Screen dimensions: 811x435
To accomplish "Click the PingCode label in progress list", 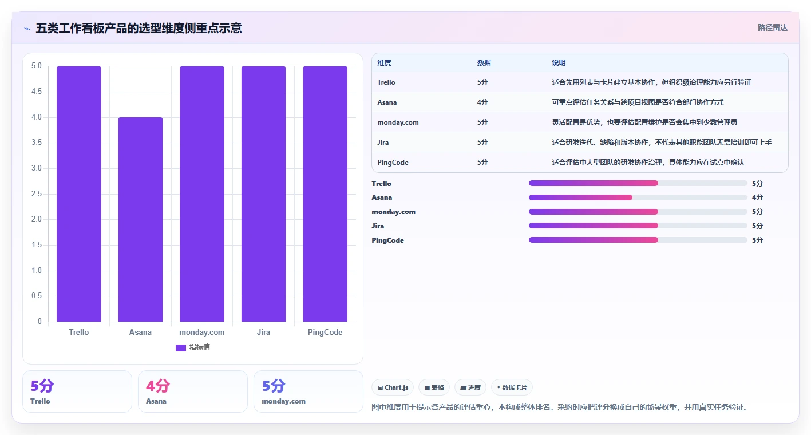I will (x=387, y=240).
